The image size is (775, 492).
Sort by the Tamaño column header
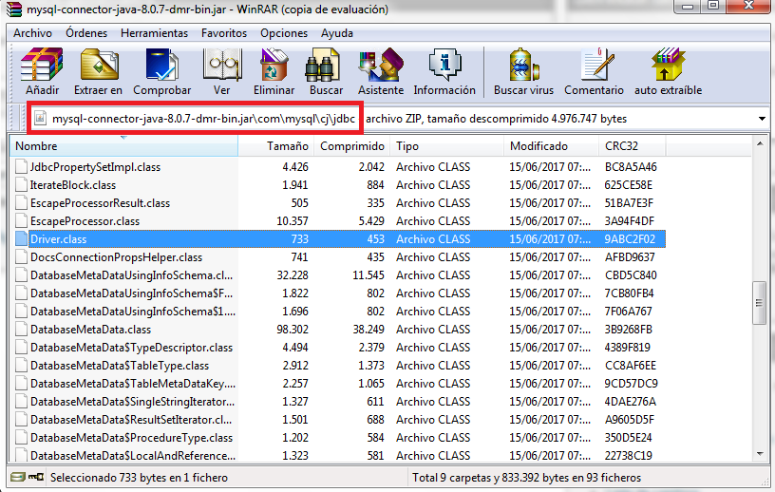(275, 146)
